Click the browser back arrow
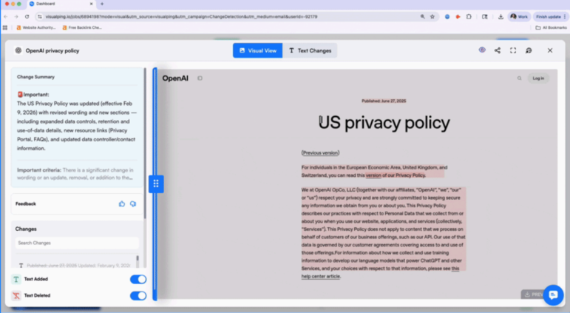The width and height of the screenshot is (570, 313). point(6,17)
